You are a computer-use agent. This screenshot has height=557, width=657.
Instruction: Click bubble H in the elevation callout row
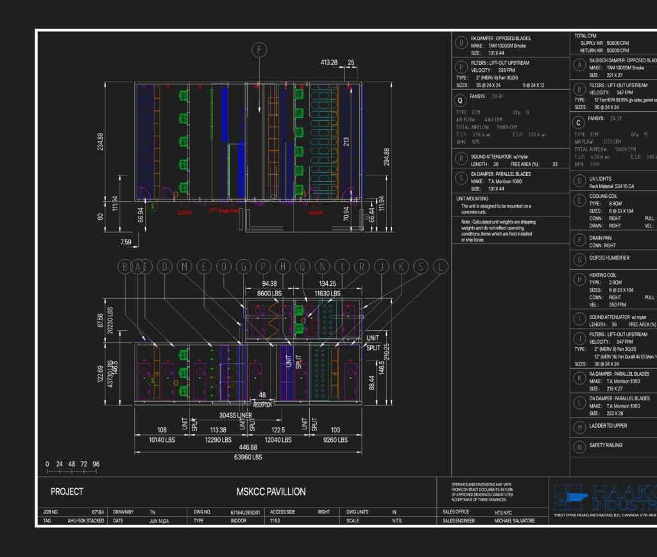click(283, 267)
